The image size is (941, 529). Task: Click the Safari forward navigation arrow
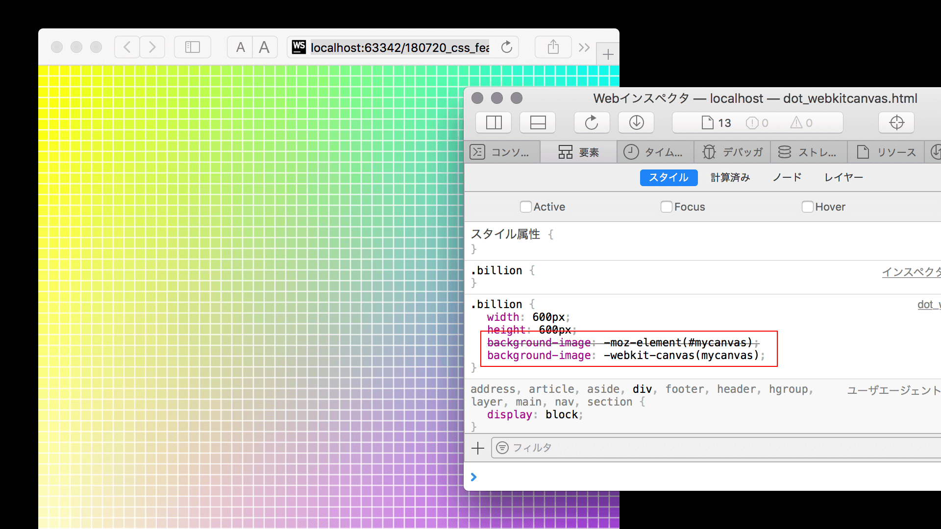tap(152, 47)
